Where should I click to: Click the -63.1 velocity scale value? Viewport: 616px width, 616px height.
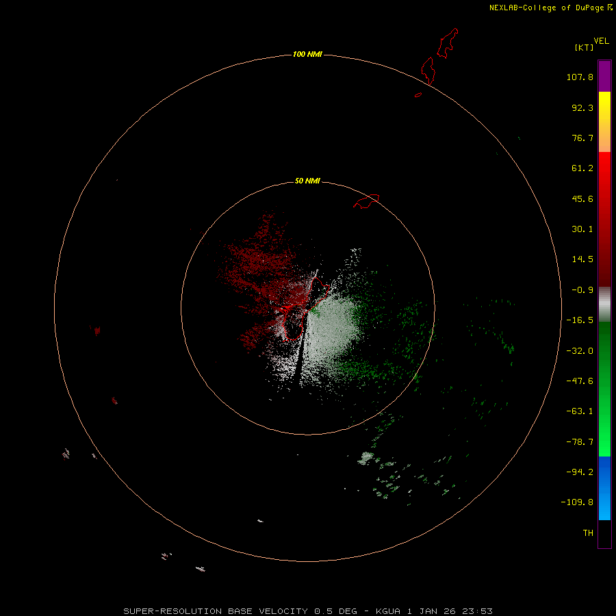point(580,411)
